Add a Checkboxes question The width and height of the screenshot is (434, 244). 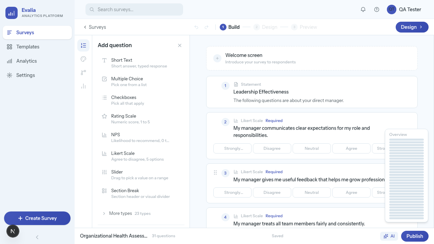pyautogui.click(x=141, y=100)
